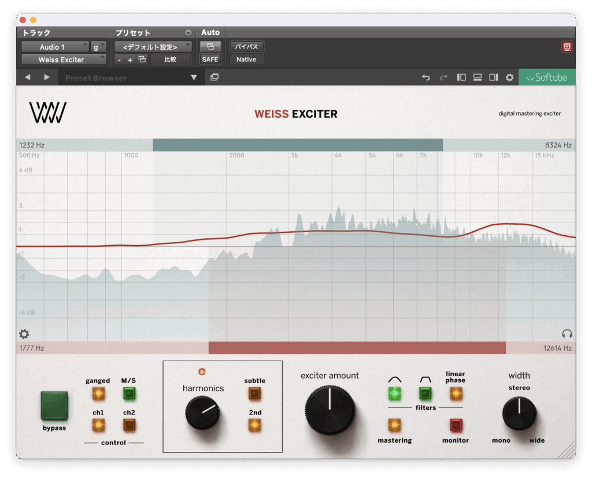Enable the subtle harmonics button
This screenshot has height=478, width=592.
[254, 394]
